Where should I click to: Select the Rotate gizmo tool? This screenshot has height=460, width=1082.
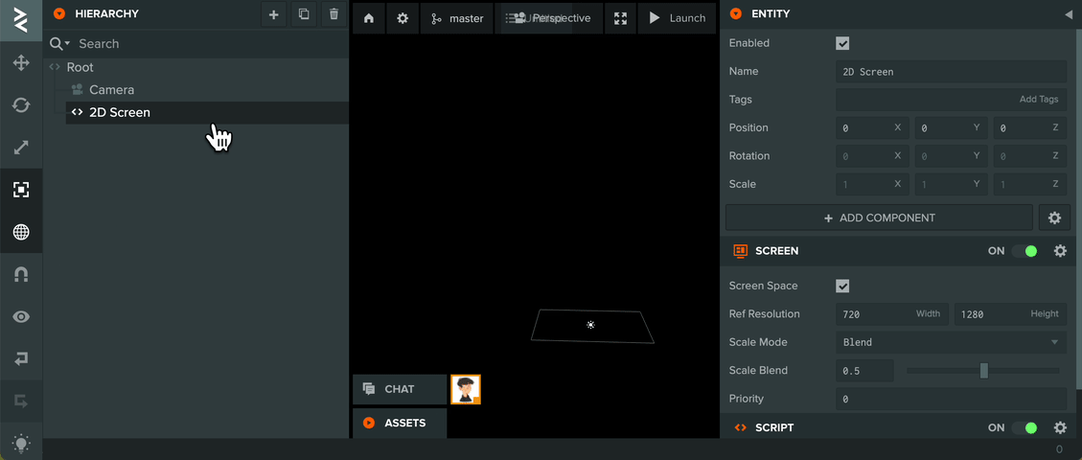tap(20, 105)
